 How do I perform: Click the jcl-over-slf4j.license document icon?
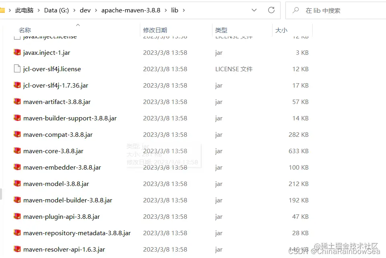pyautogui.click(x=17, y=68)
